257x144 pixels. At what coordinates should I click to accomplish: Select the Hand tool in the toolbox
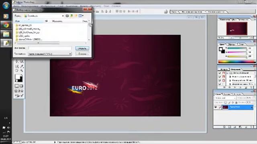click(x=17, y=70)
